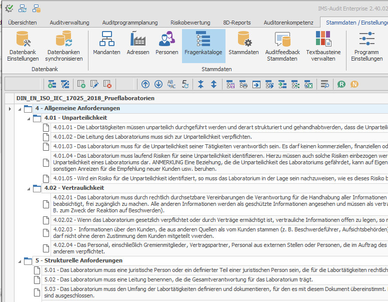Click the renumber icon with number 5
Viewport: 388px width, 302px height.
tap(185, 84)
